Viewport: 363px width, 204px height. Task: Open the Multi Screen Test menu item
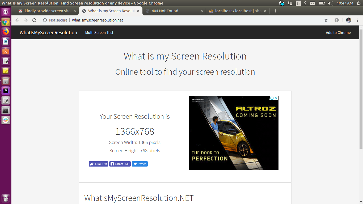99,33
